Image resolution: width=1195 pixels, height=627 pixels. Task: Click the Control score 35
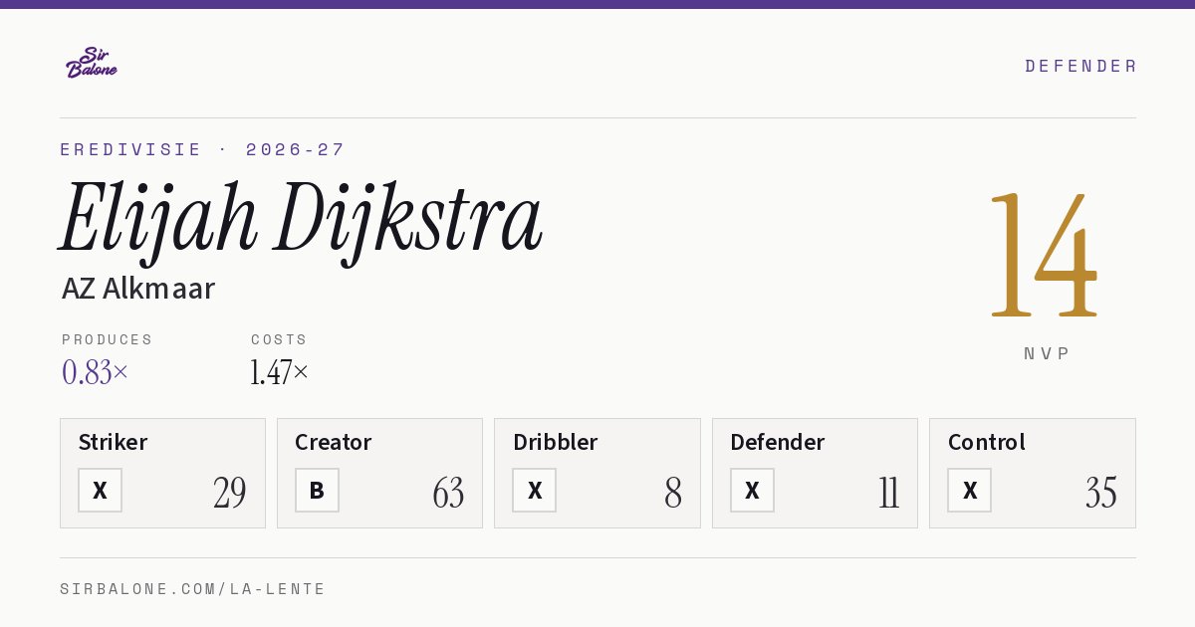(x=1101, y=493)
